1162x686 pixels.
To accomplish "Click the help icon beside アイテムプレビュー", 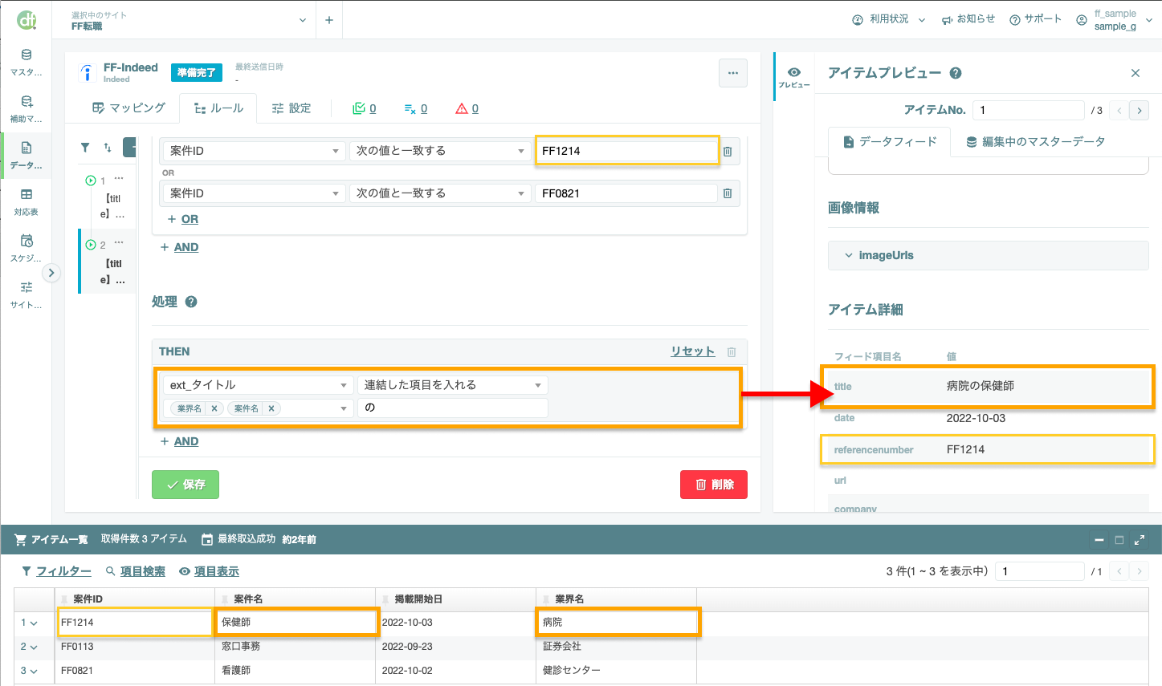I will coord(956,73).
